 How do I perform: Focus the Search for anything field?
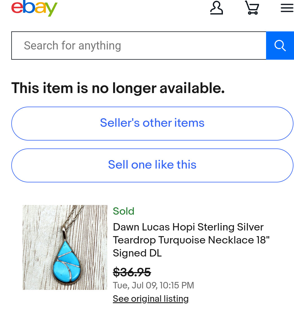click(139, 46)
